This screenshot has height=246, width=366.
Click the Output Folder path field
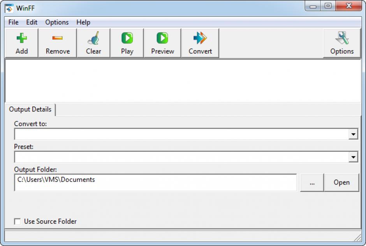tap(155, 183)
